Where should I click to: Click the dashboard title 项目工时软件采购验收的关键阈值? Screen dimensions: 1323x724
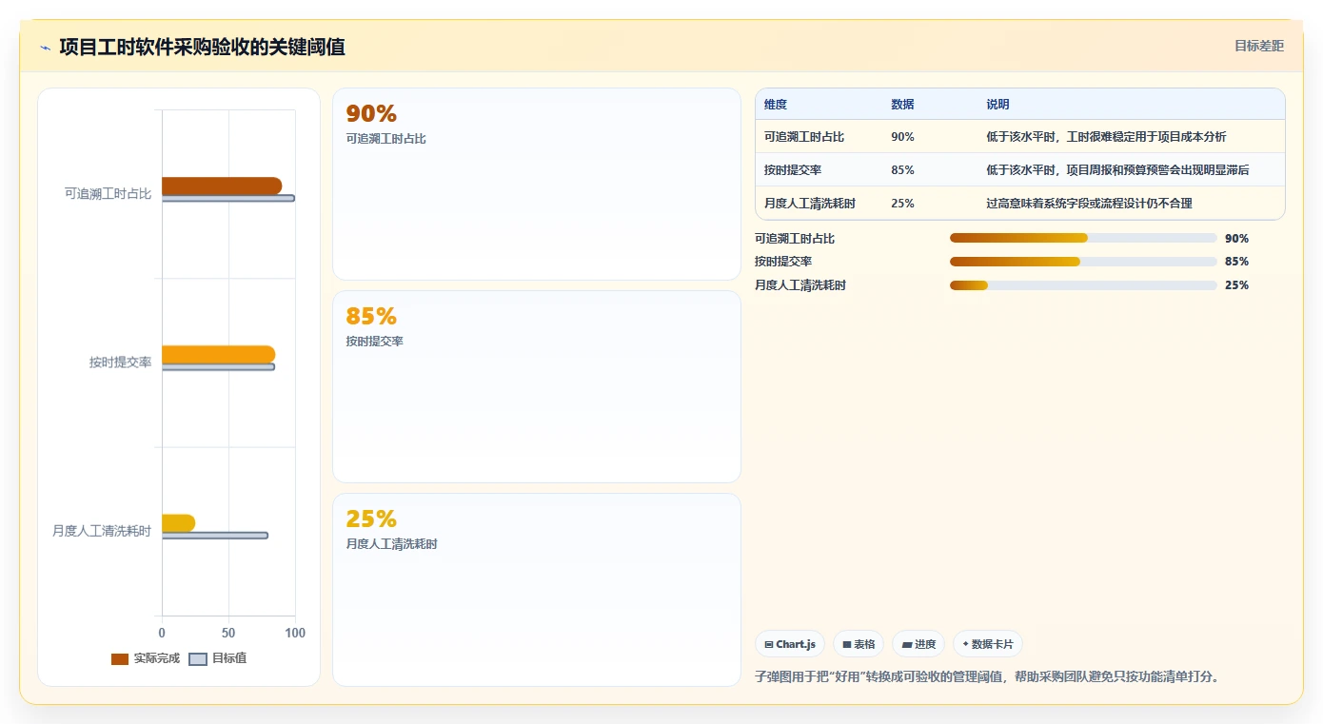[x=202, y=48]
